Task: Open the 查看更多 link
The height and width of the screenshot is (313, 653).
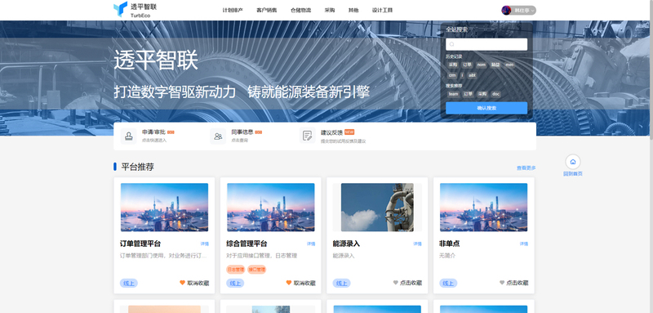Action: (526, 168)
